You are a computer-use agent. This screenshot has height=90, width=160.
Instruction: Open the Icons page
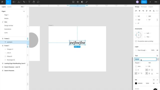(x=6, y=33)
